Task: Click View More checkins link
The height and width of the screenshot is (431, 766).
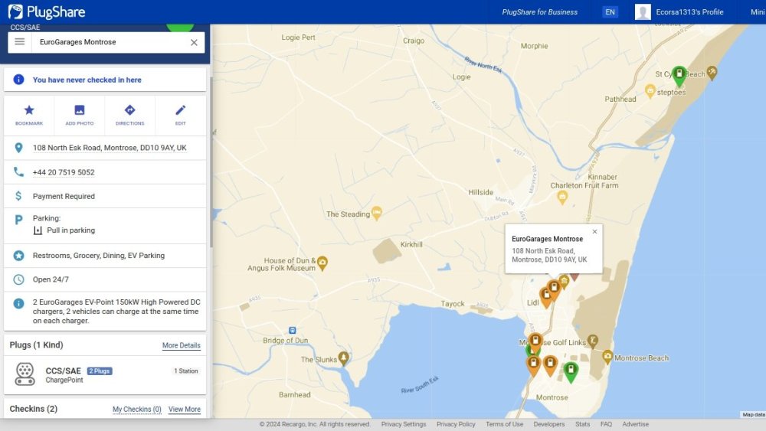Action: click(184, 409)
